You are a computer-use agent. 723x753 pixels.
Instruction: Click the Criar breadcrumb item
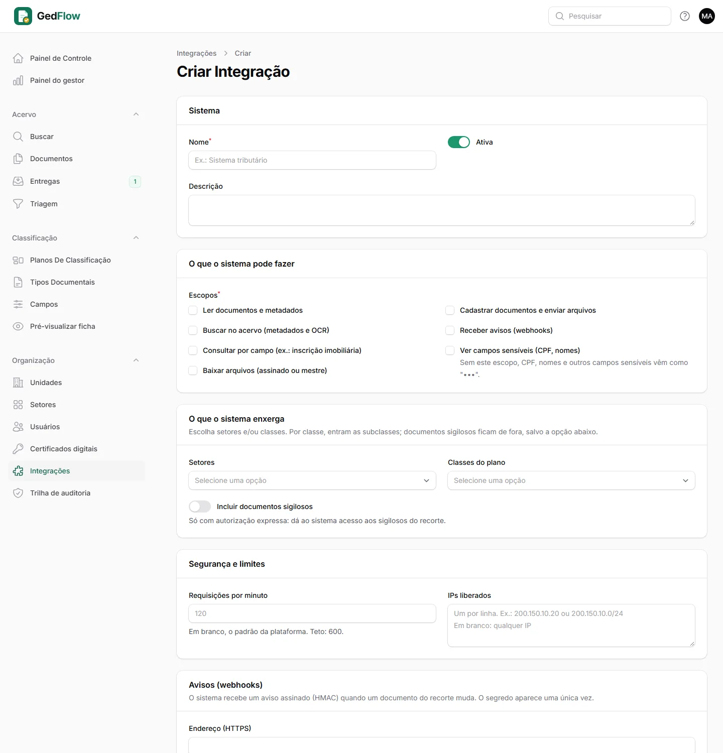click(243, 53)
